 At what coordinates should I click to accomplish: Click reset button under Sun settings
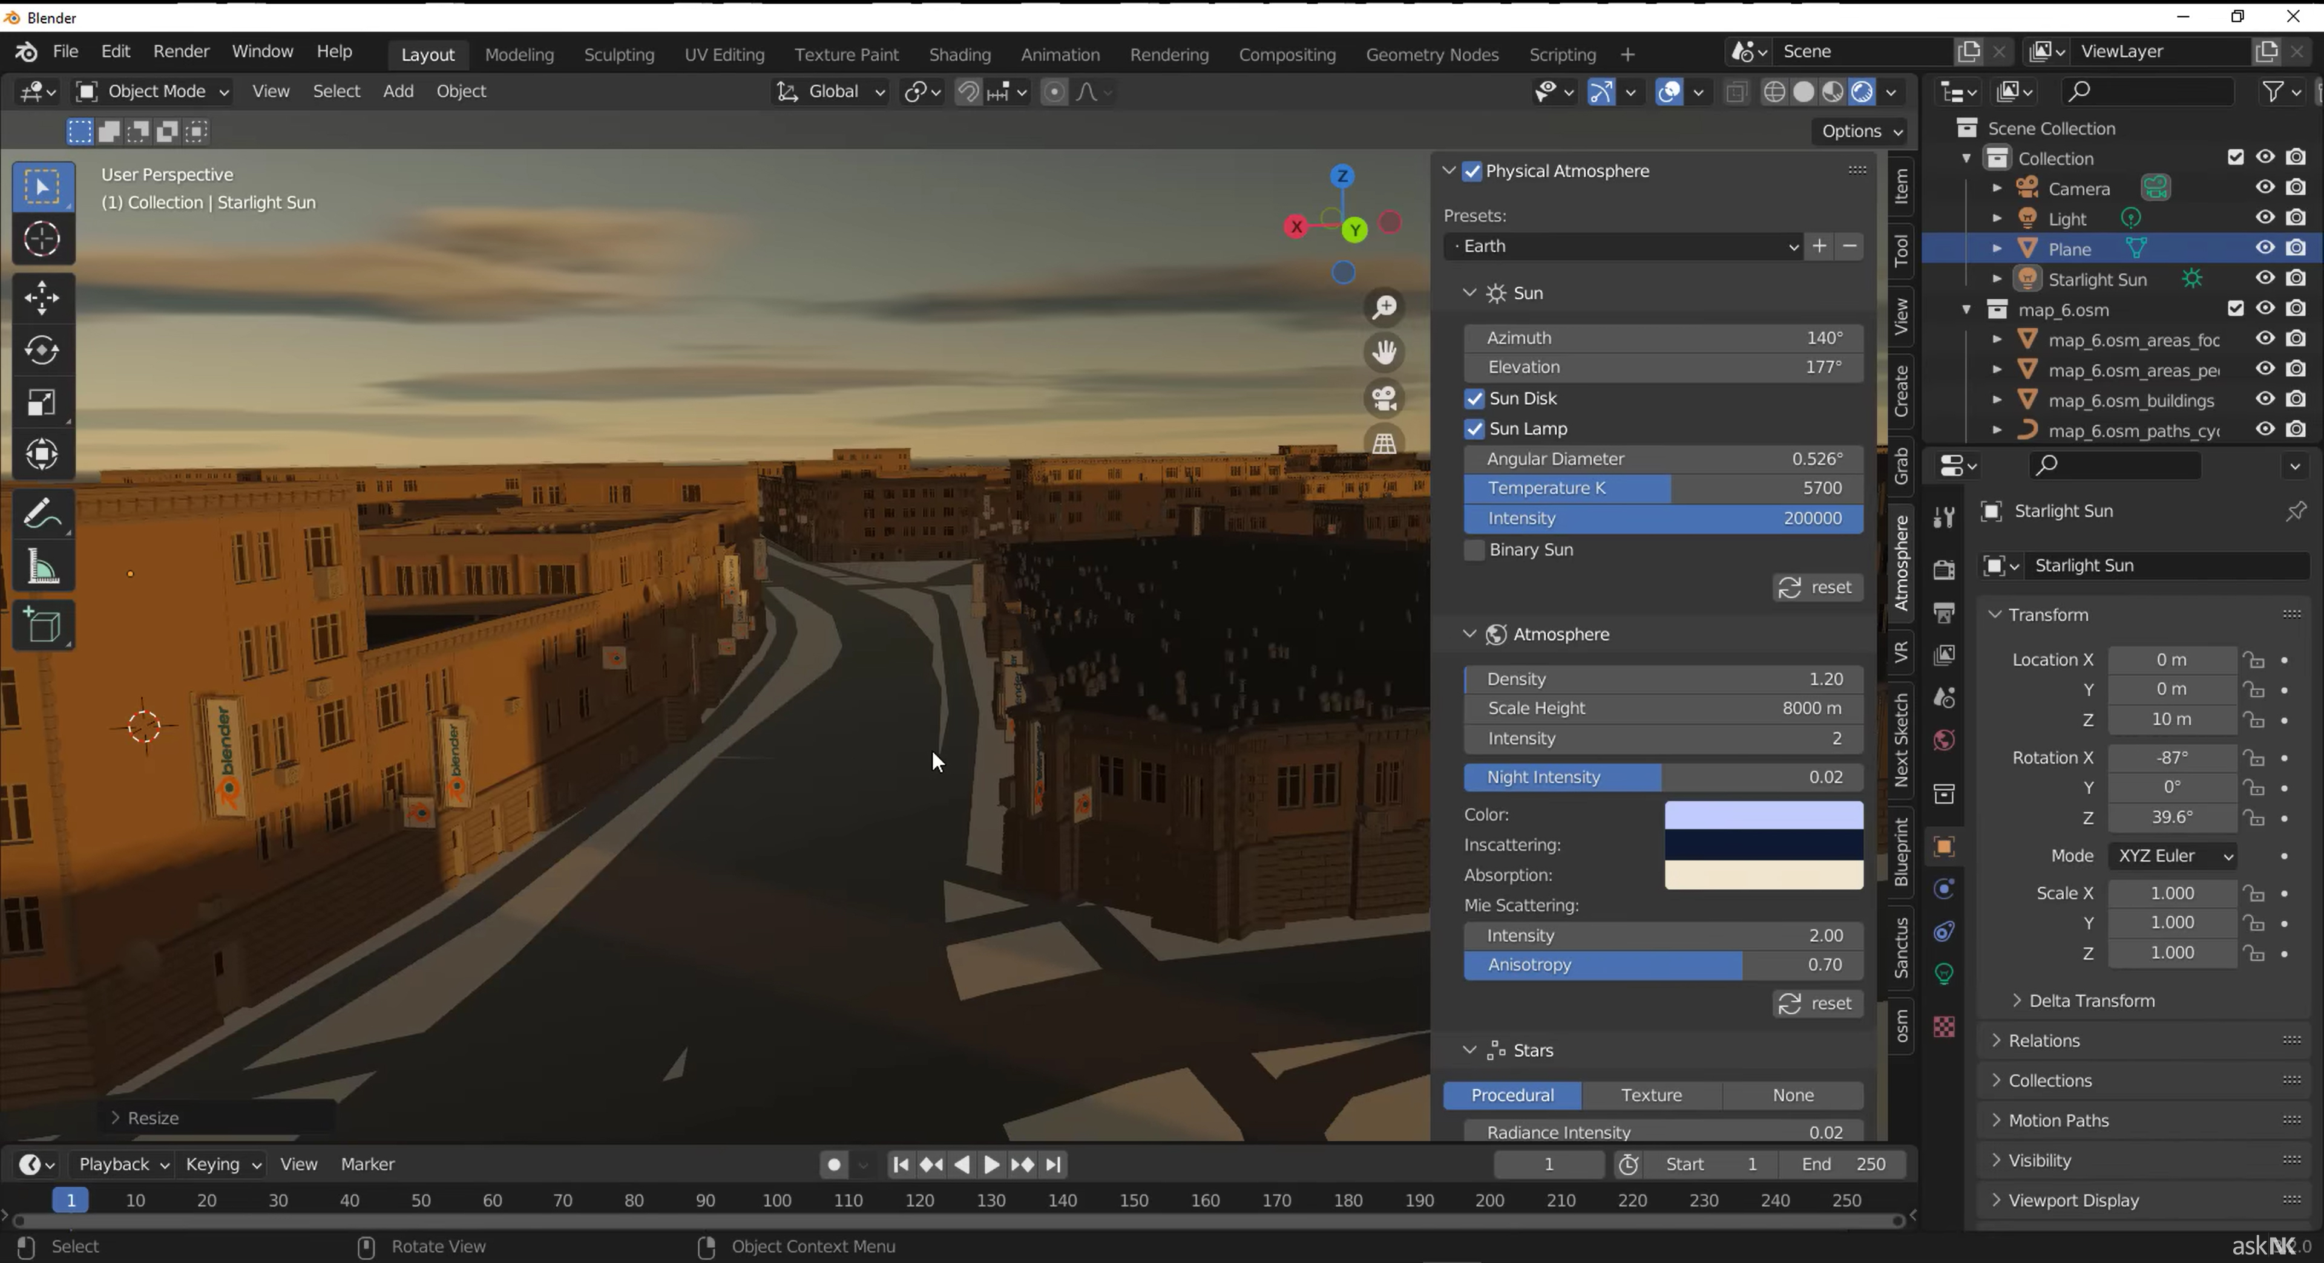[x=1817, y=588]
